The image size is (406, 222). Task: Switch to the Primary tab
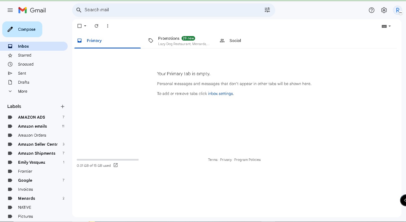(x=107, y=41)
